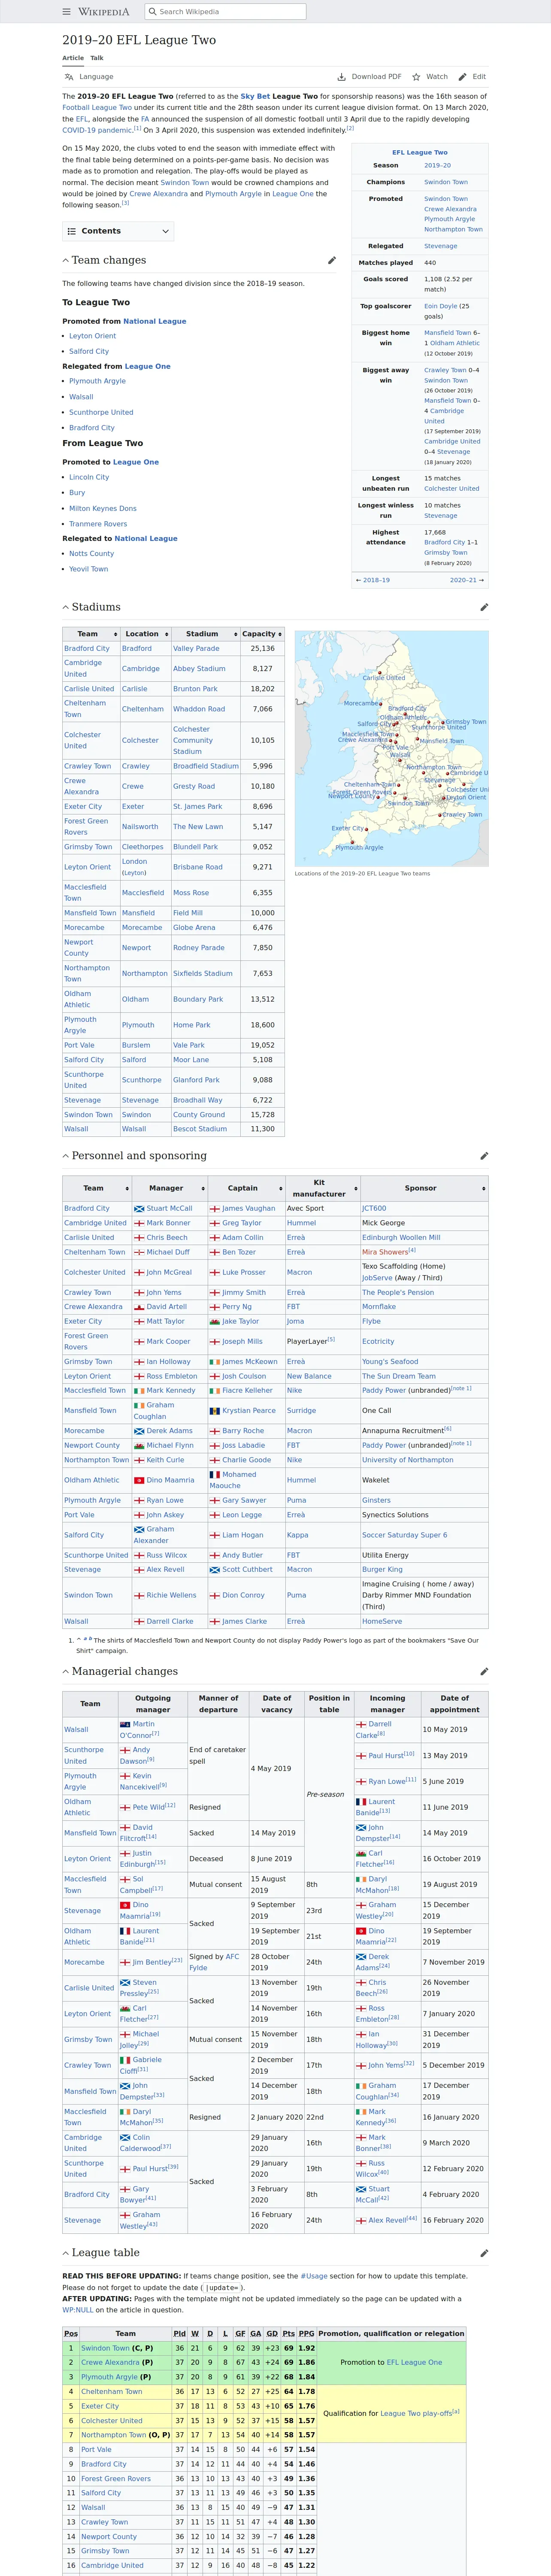The width and height of the screenshot is (551, 2576).
Task: Open the hamburger main menu
Action: (67, 12)
